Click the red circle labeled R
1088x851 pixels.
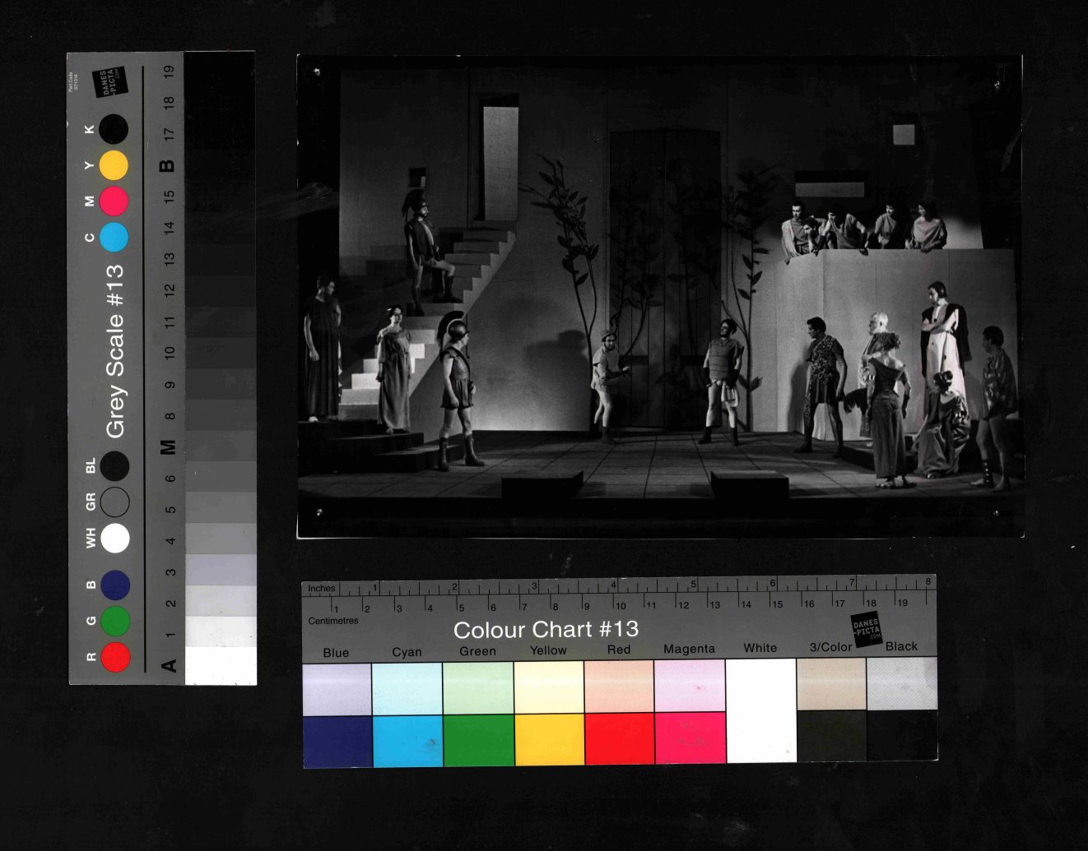[115, 657]
